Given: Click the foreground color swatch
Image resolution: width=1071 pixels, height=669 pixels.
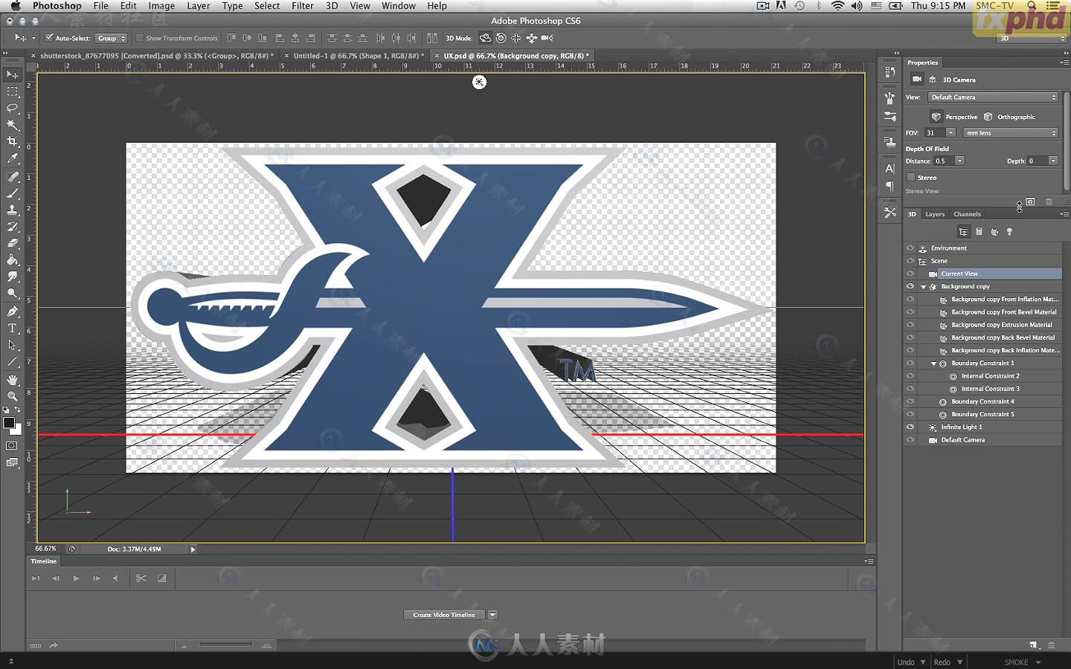Looking at the screenshot, I should tap(9, 423).
